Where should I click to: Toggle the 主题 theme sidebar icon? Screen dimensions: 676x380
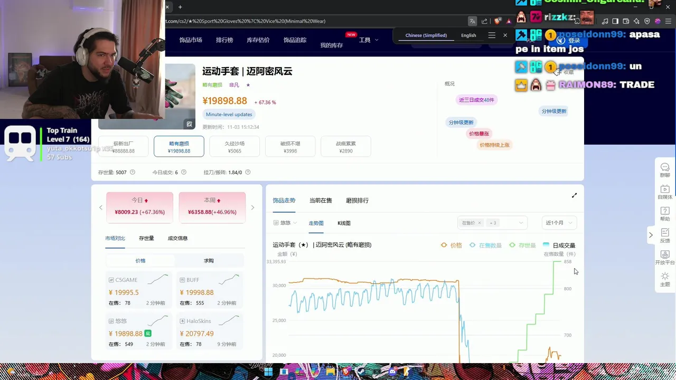[x=665, y=280]
